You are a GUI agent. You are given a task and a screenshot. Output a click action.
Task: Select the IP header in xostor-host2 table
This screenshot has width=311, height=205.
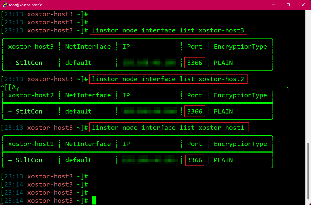coord(126,95)
